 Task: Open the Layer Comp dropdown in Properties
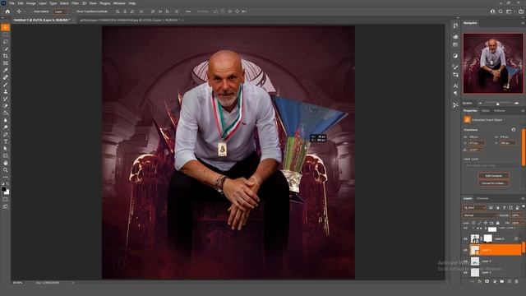coord(491,165)
